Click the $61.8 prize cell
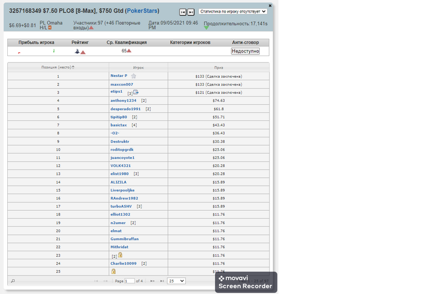The width and height of the screenshot is (422, 294). pos(218,108)
